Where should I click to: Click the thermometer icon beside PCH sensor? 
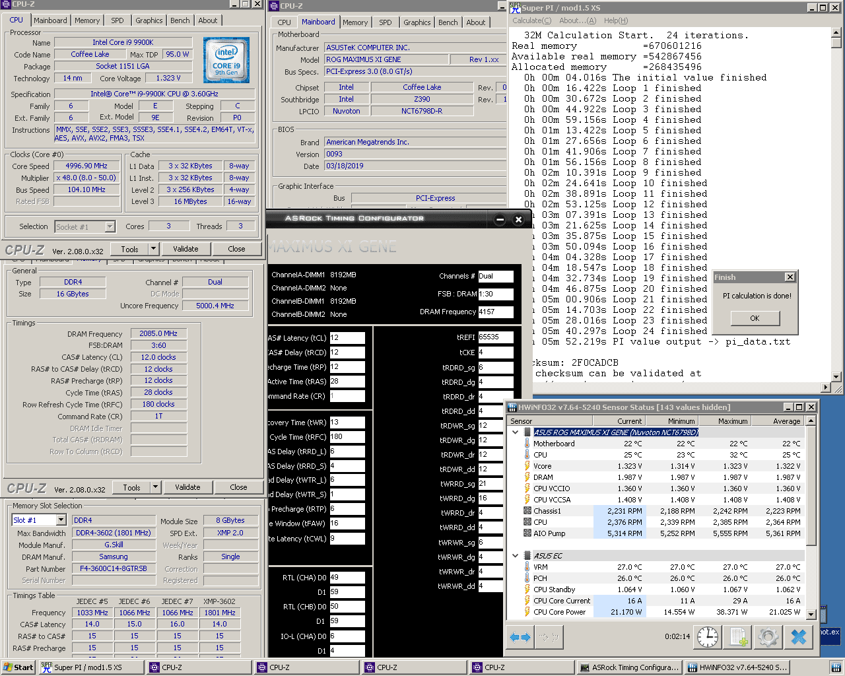(527, 578)
